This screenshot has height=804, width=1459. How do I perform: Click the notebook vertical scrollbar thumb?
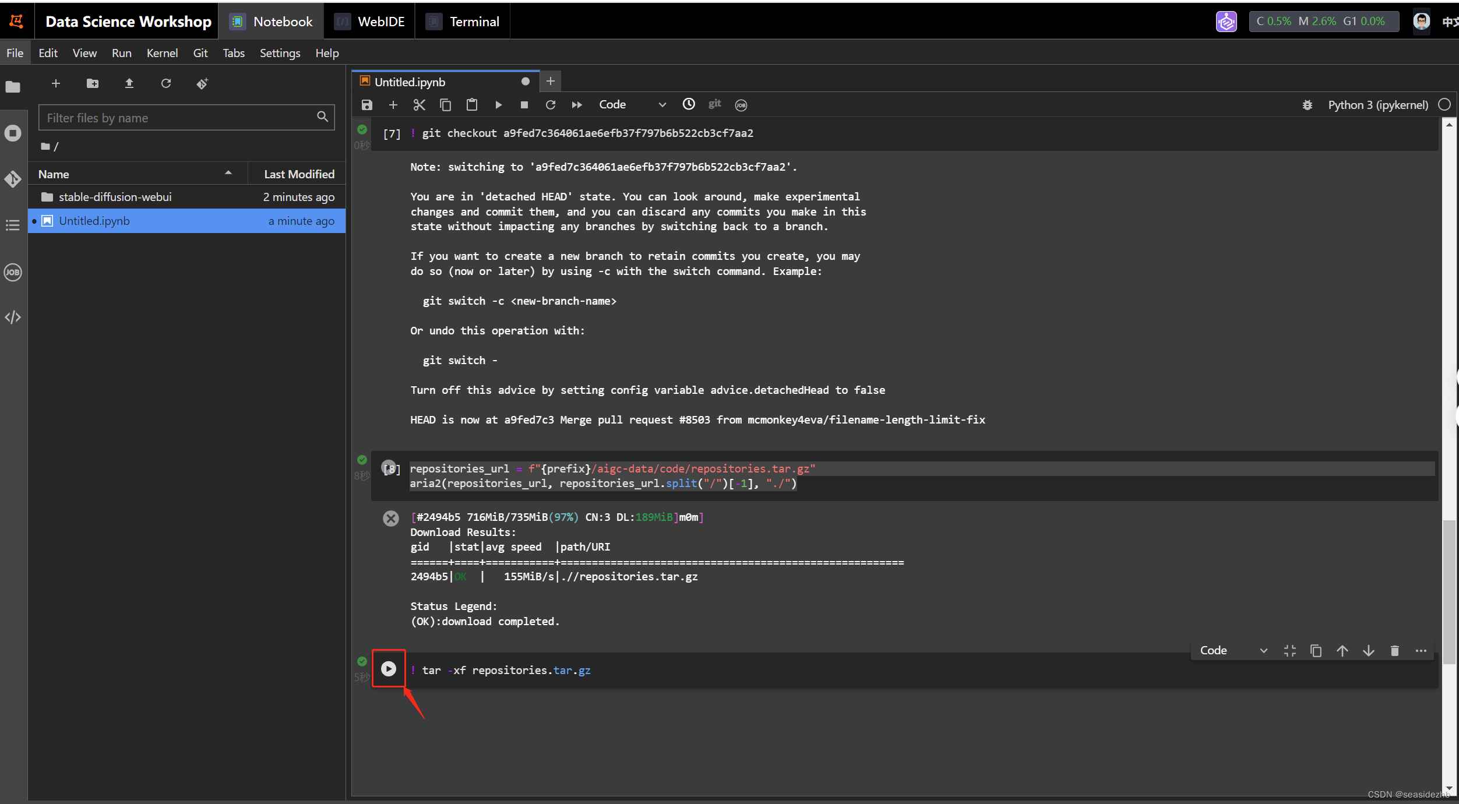point(1449,591)
